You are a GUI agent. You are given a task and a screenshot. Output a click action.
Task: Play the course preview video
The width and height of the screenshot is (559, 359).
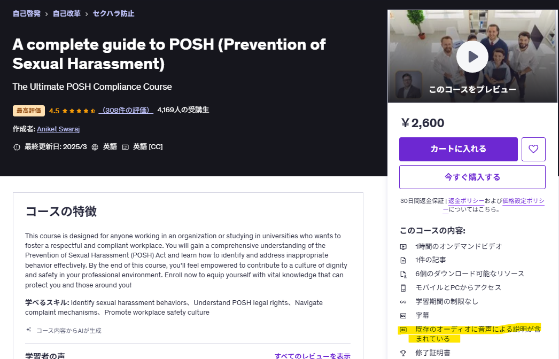click(472, 57)
